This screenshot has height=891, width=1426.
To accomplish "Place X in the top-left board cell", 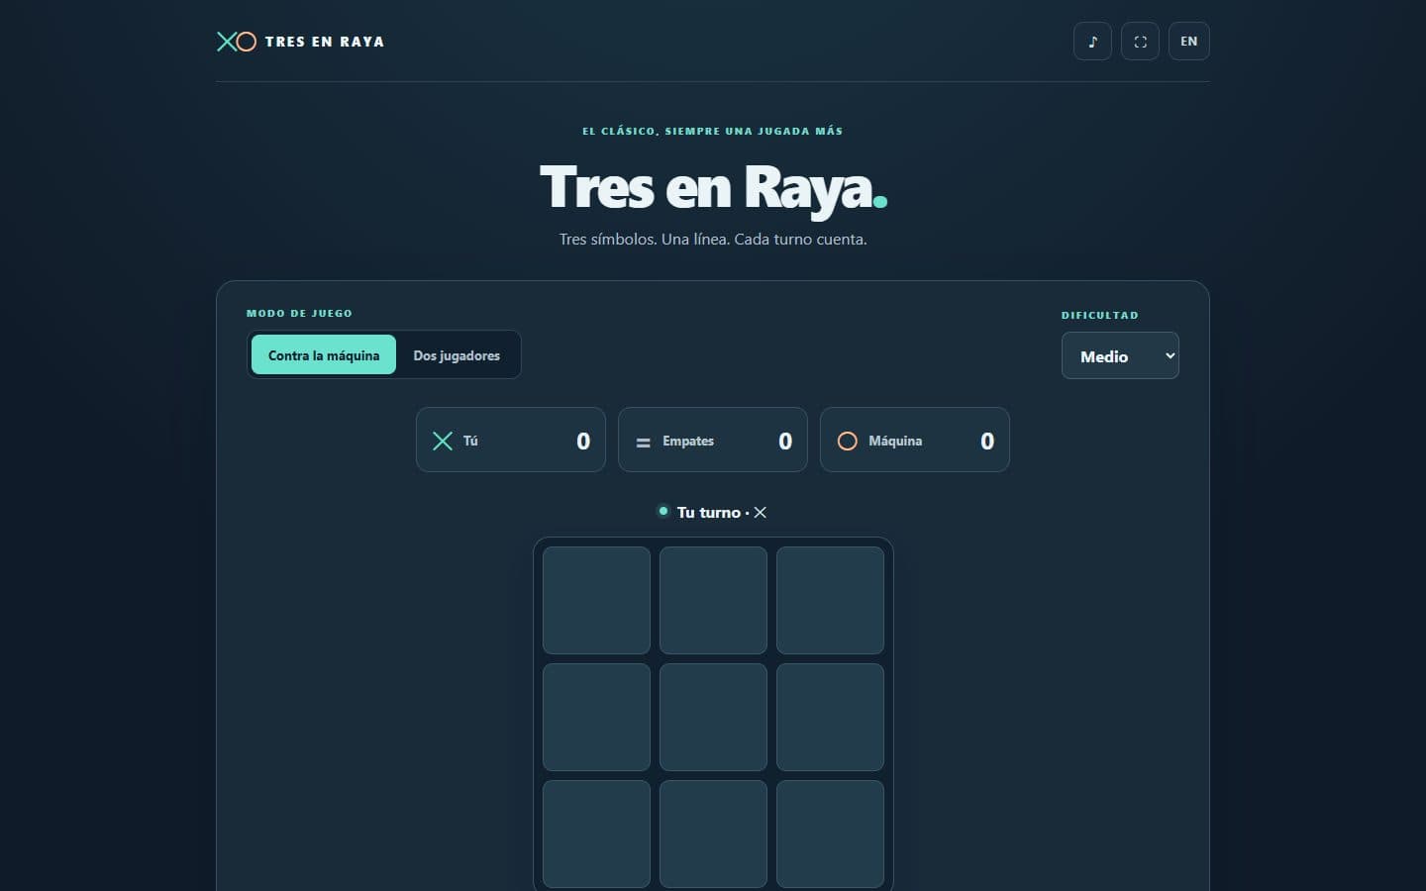I will coord(596,600).
